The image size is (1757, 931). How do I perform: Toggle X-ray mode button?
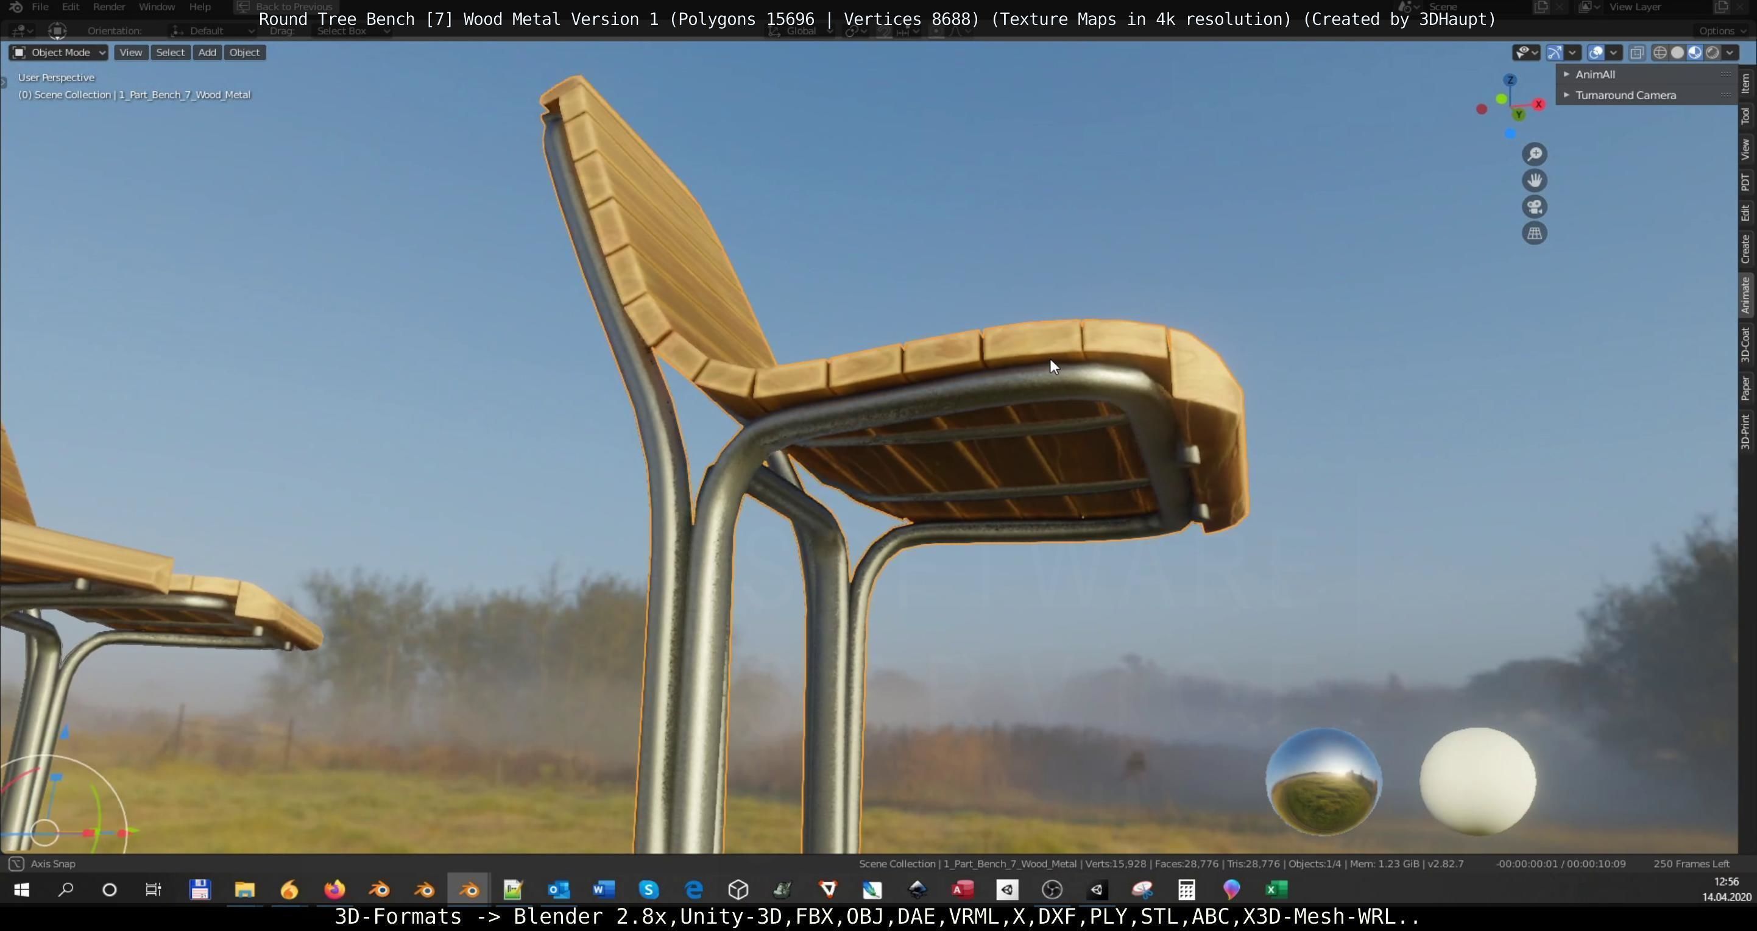point(1636,52)
